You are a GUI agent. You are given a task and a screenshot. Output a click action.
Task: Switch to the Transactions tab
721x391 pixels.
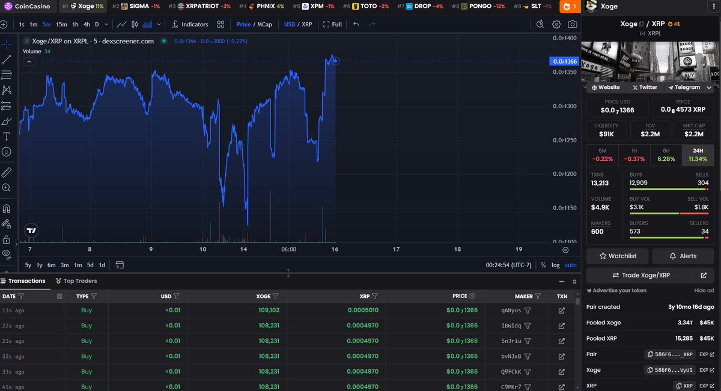tap(23, 280)
